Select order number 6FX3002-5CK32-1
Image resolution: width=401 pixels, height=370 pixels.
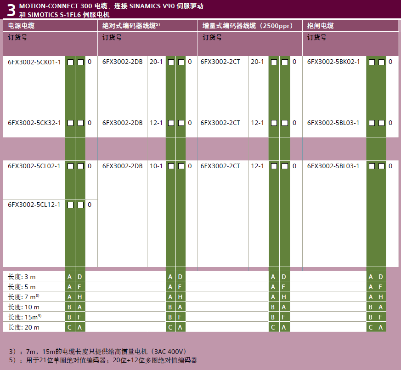point(34,123)
